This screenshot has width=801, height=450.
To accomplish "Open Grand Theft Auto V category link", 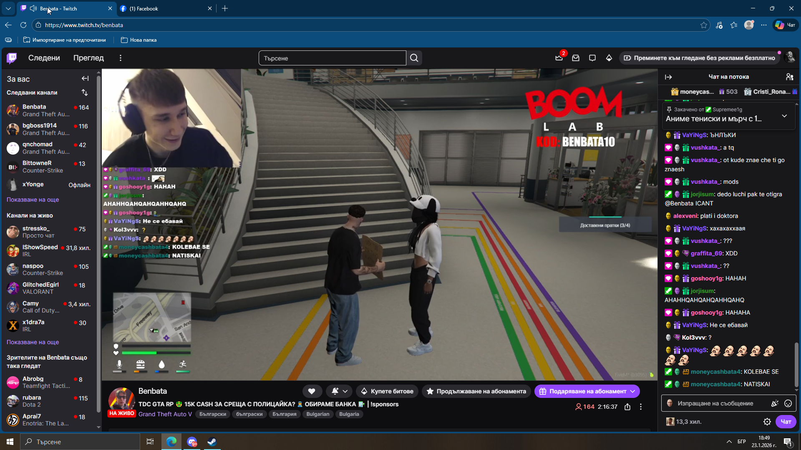I will (165, 414).
